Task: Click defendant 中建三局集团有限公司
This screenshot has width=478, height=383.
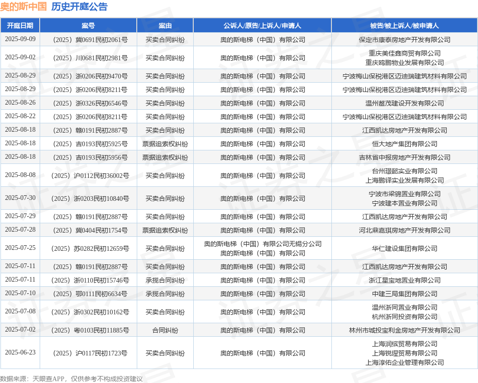Action: [405, 294]
